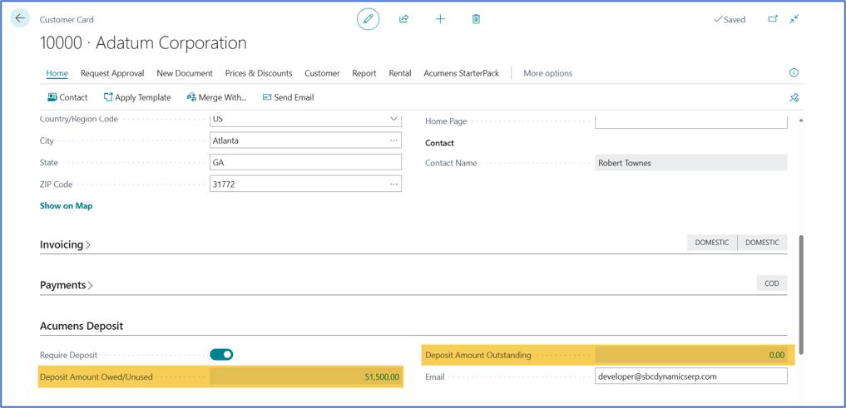Click the 10000 · Adatum Corporation title

pyautogui.click(x=144, y=43)
